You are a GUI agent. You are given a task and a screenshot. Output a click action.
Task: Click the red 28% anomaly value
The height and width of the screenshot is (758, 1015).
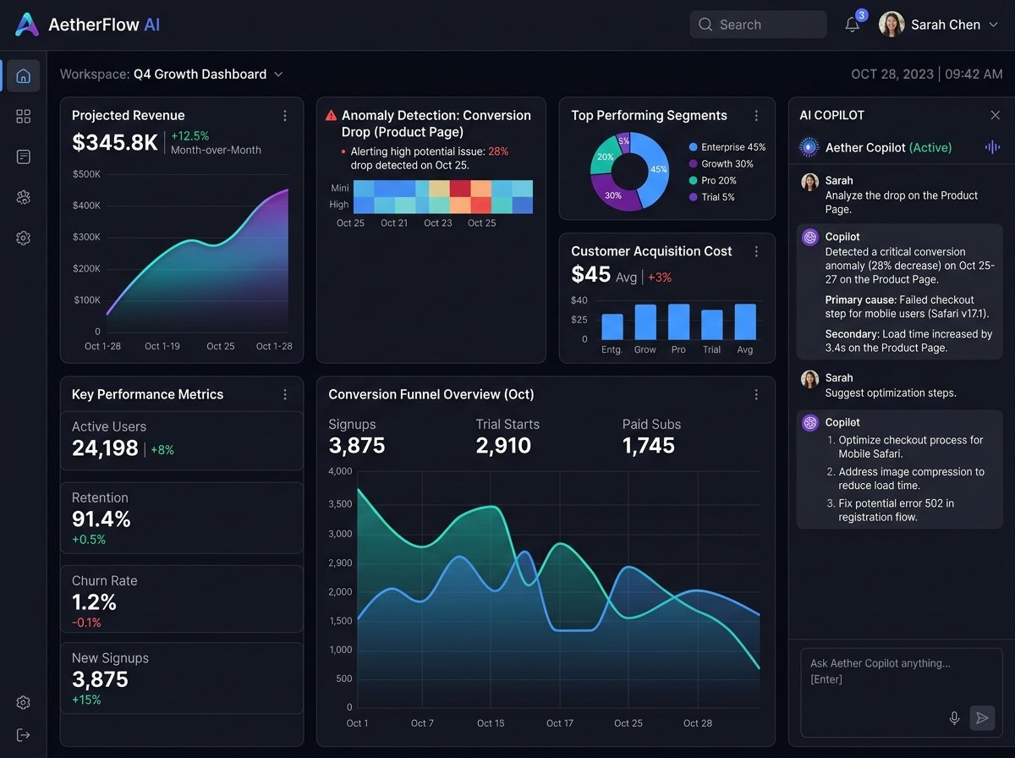click(498, 151)
